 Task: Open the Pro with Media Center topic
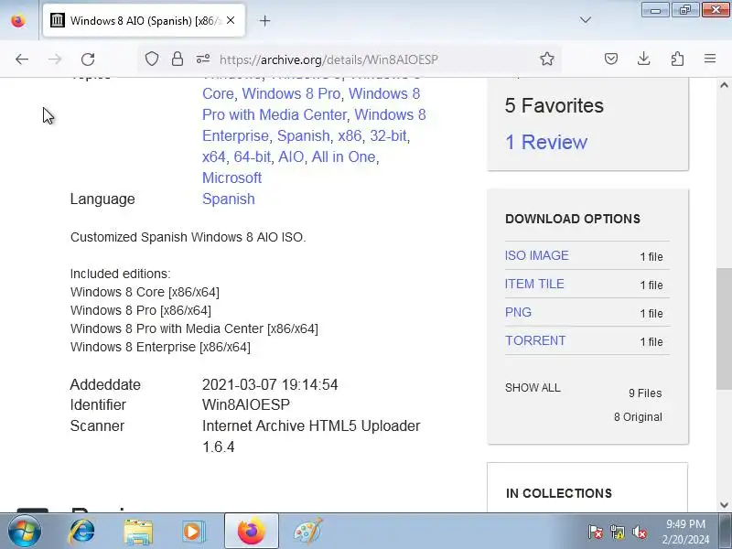click(x=274, y=114)
